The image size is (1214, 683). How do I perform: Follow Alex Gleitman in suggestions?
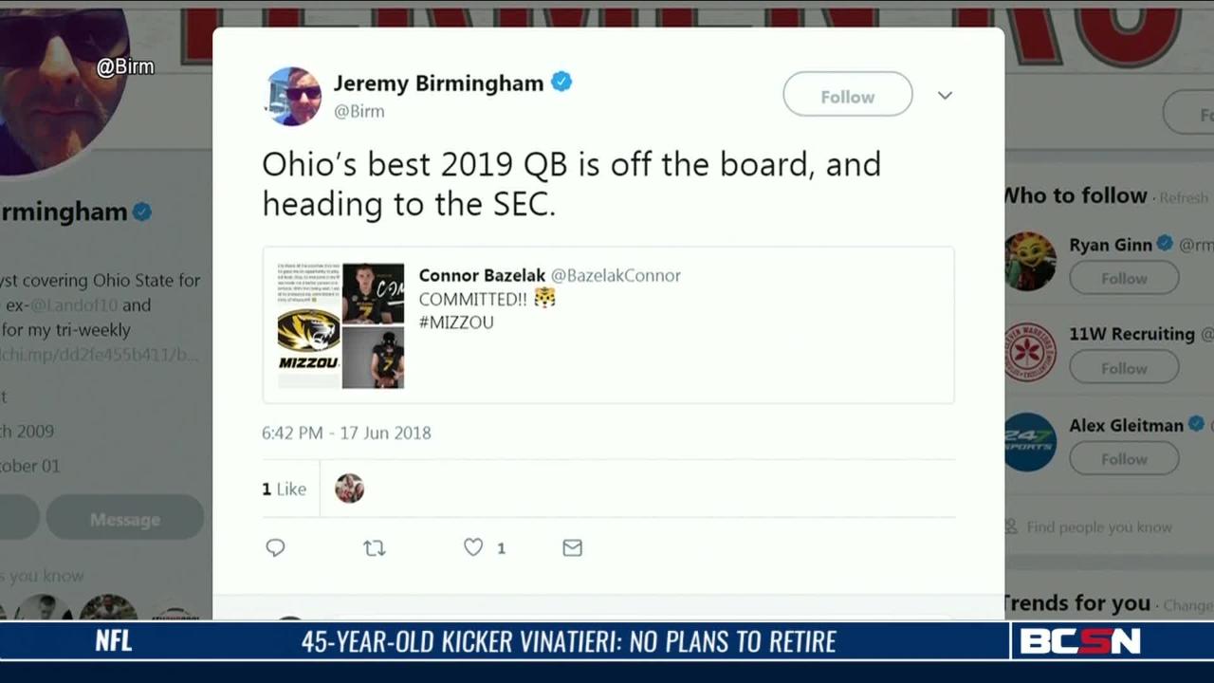(1124, 459)
